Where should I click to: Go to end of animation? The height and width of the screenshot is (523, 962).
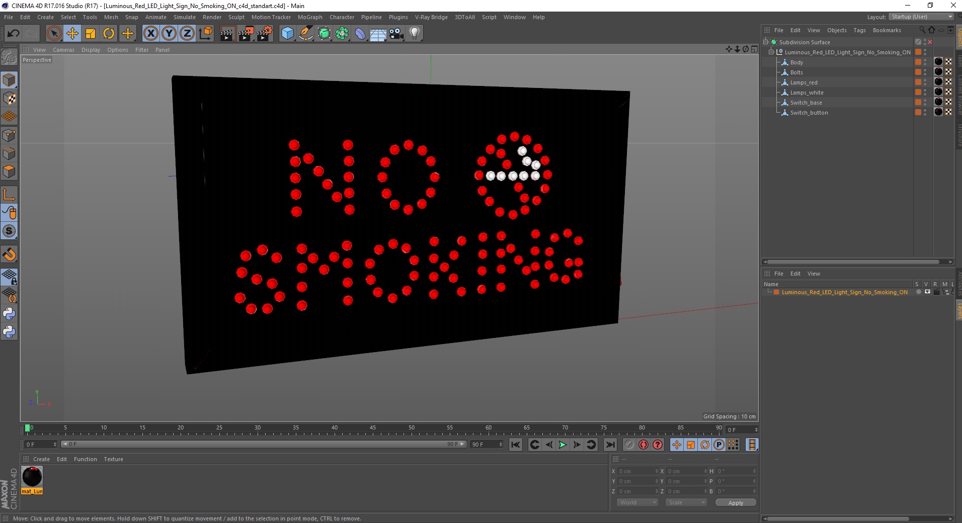610,445
